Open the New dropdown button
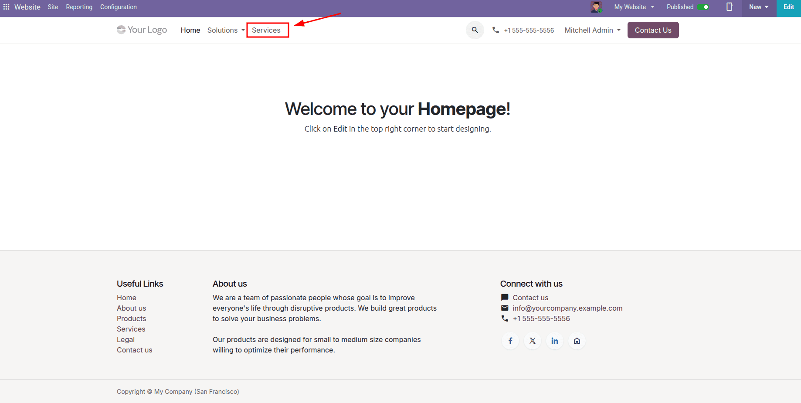This screenshot has width=801, height=403. pyautogui.click(x=759, y=7)
